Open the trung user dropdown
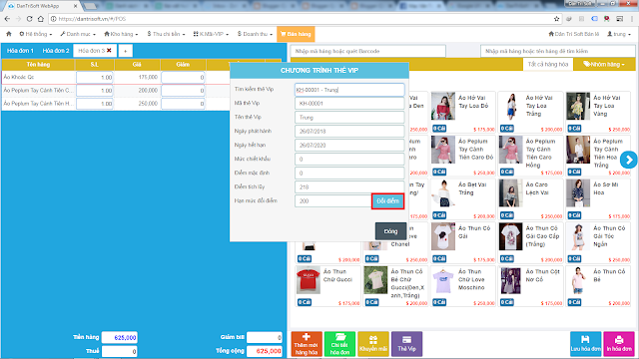 [619, 34]
